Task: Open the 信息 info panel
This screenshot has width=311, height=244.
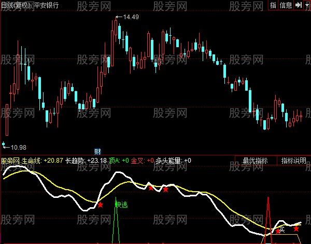Action: pos(286,5)
